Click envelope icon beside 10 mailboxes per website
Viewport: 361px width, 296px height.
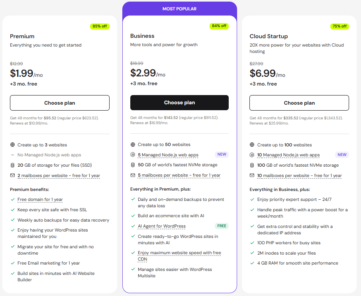pyautogui.click(x=252, y=175)
